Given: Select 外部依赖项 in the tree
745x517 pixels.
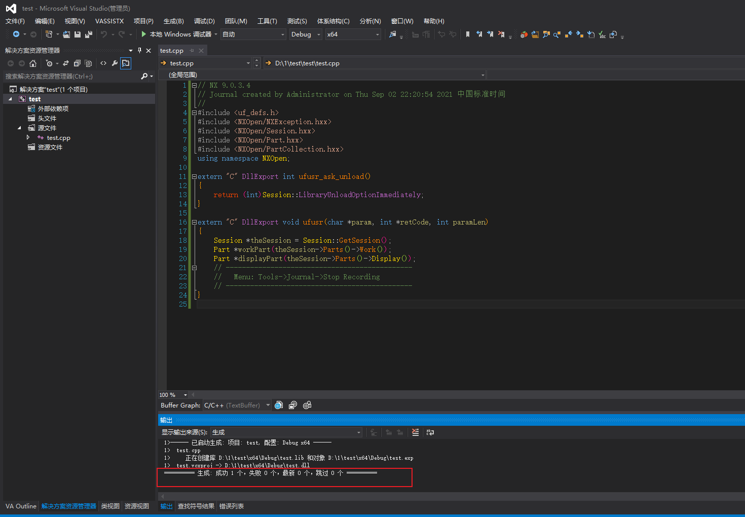Looking at the screenshot, I should (53, 108).
